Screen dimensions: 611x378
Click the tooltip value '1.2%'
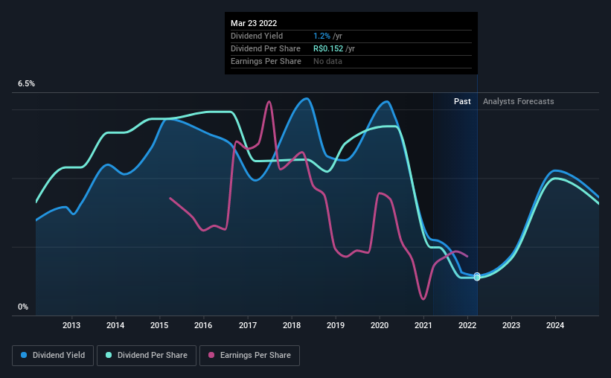pos(322,36)
